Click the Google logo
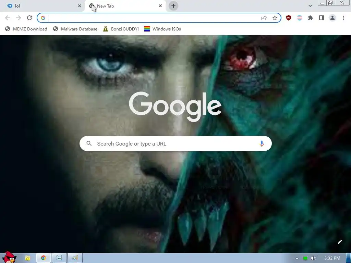 point(175,107)
